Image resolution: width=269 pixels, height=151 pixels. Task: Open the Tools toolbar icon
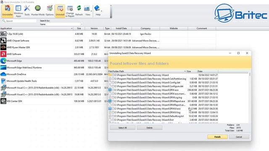(x=27, y=10)
